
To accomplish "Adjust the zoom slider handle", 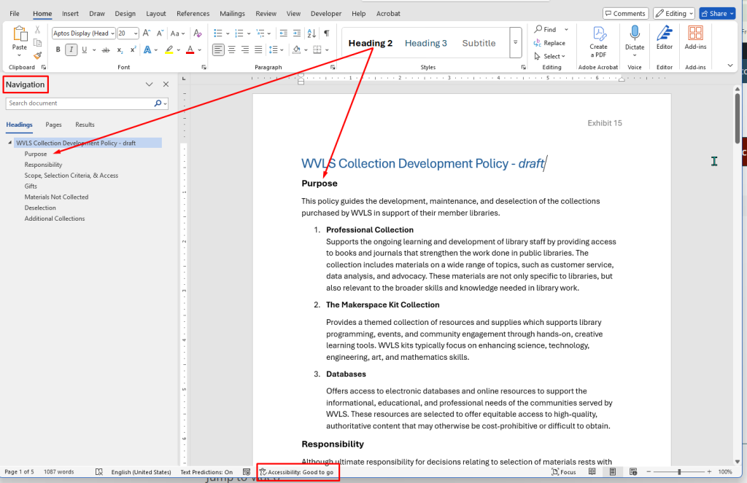I will pyautogui.click(x=679, y=471).
